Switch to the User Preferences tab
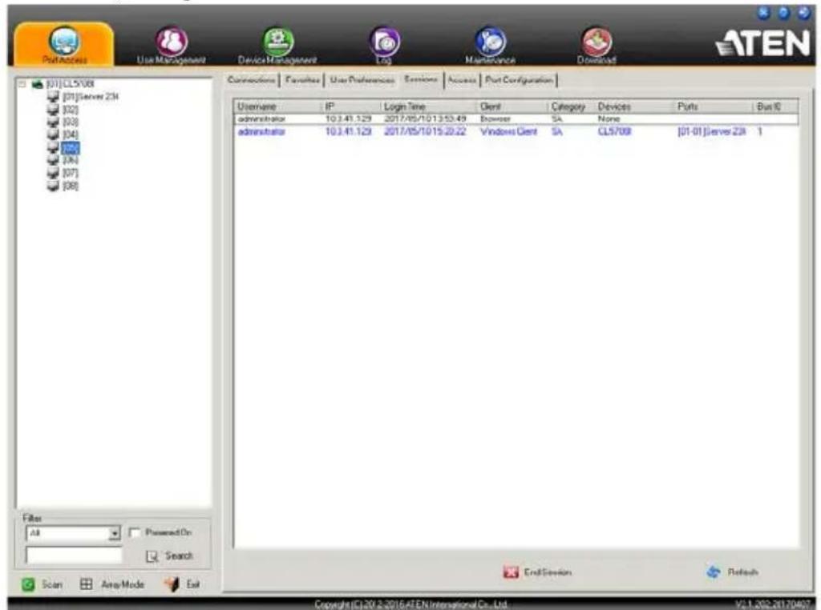The height and width of the screenshot is (610, 821). 362,80
